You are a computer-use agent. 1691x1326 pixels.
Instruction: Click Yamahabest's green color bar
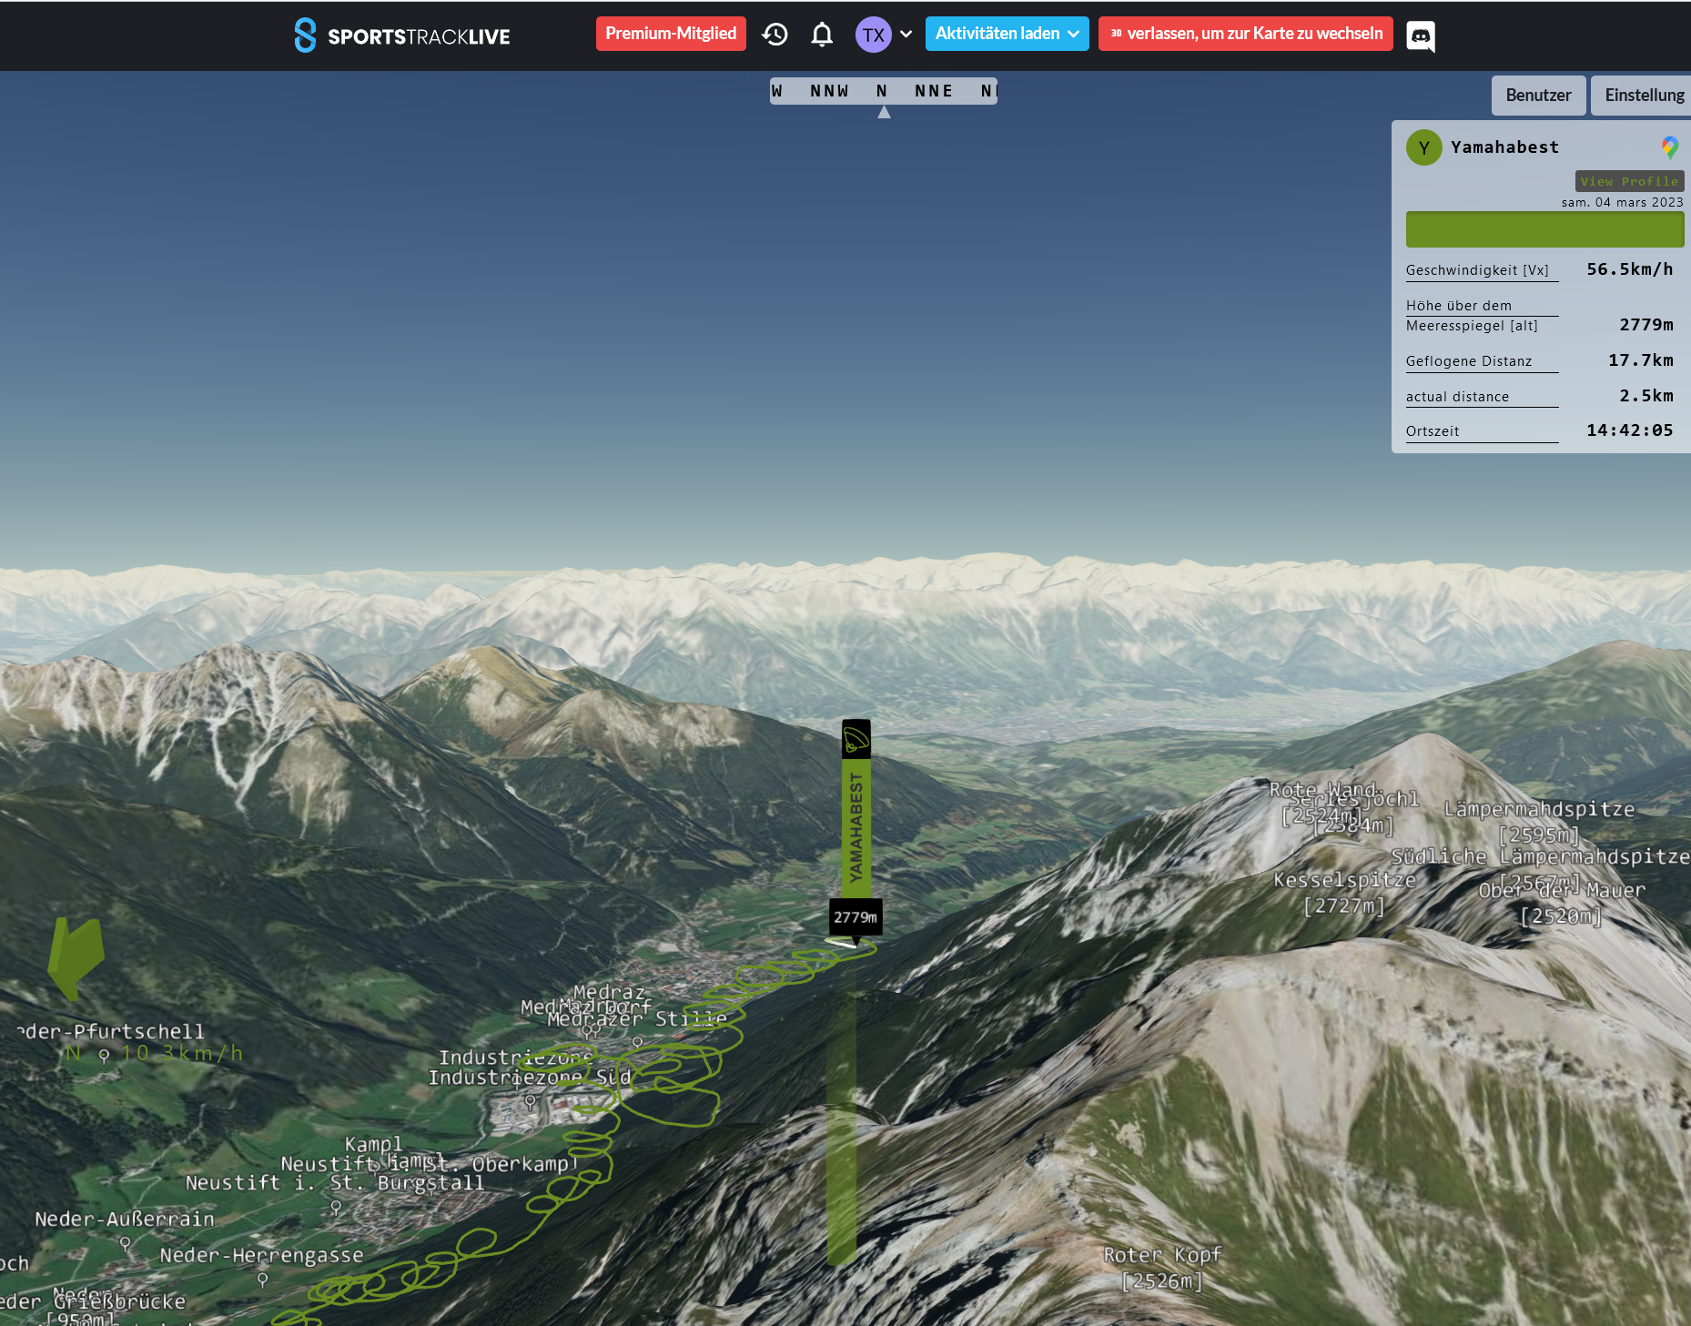[x=1544, y=229]
